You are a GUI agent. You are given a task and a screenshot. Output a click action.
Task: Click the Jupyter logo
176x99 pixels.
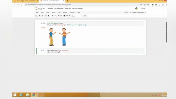pyautogui.click(x=40, y=9)
